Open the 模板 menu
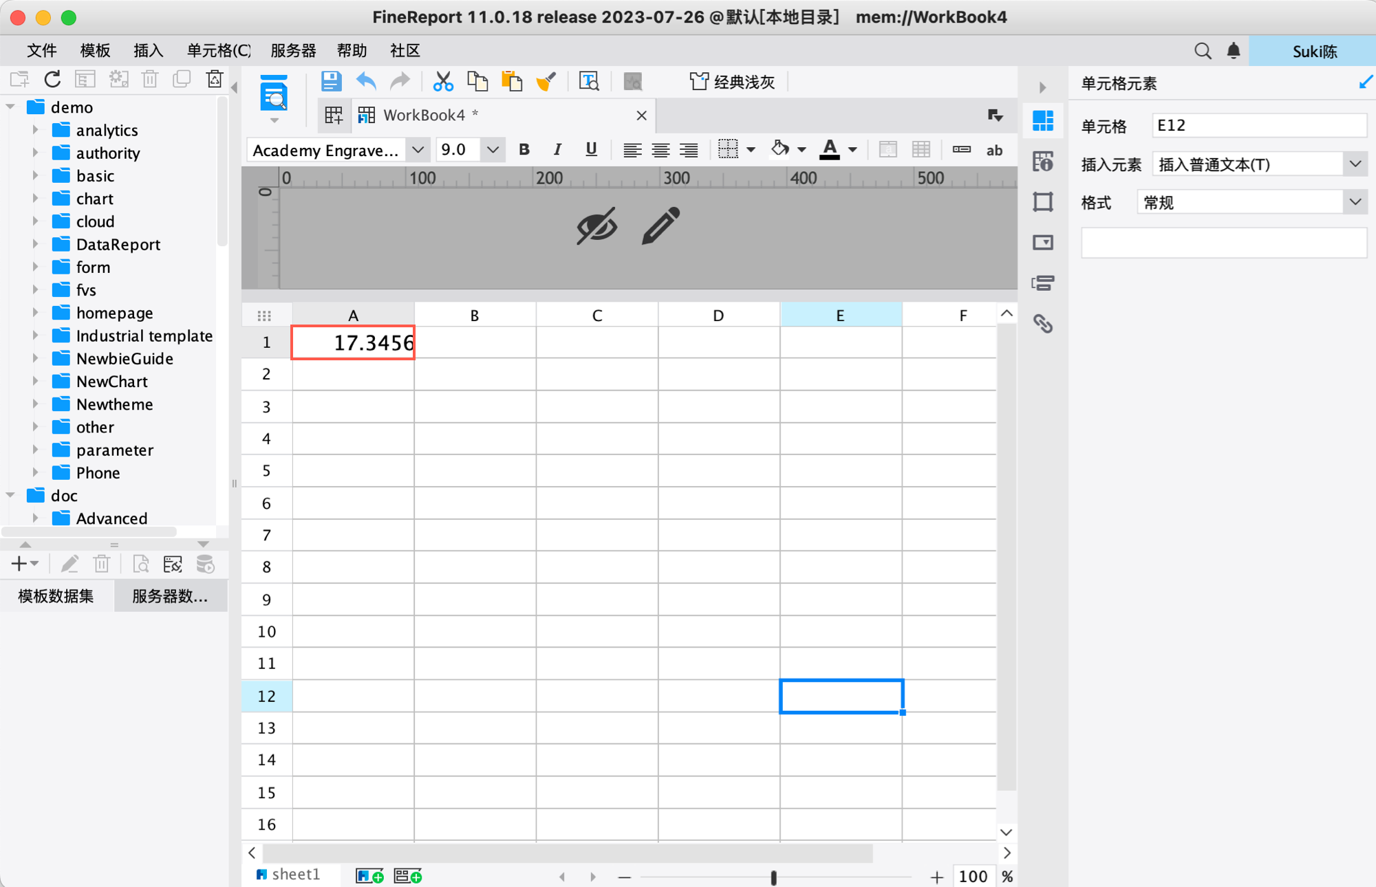Screen dimensions: 1376x887 click(x=95, y=51)
